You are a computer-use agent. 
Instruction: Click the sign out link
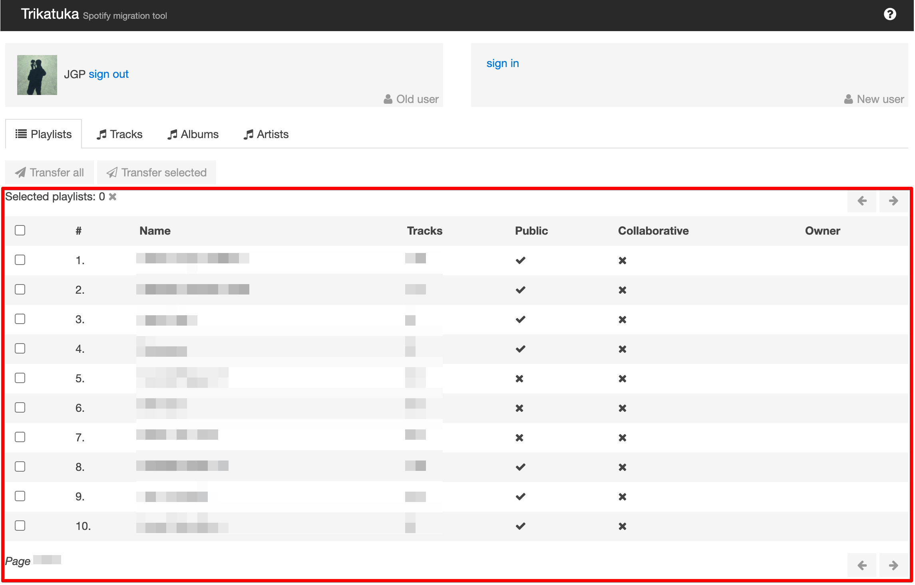click(109, 74)
